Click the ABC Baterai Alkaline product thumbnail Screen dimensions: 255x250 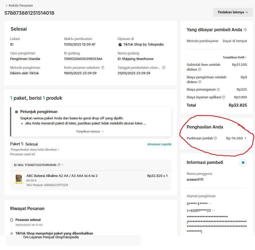coord(19,179)
